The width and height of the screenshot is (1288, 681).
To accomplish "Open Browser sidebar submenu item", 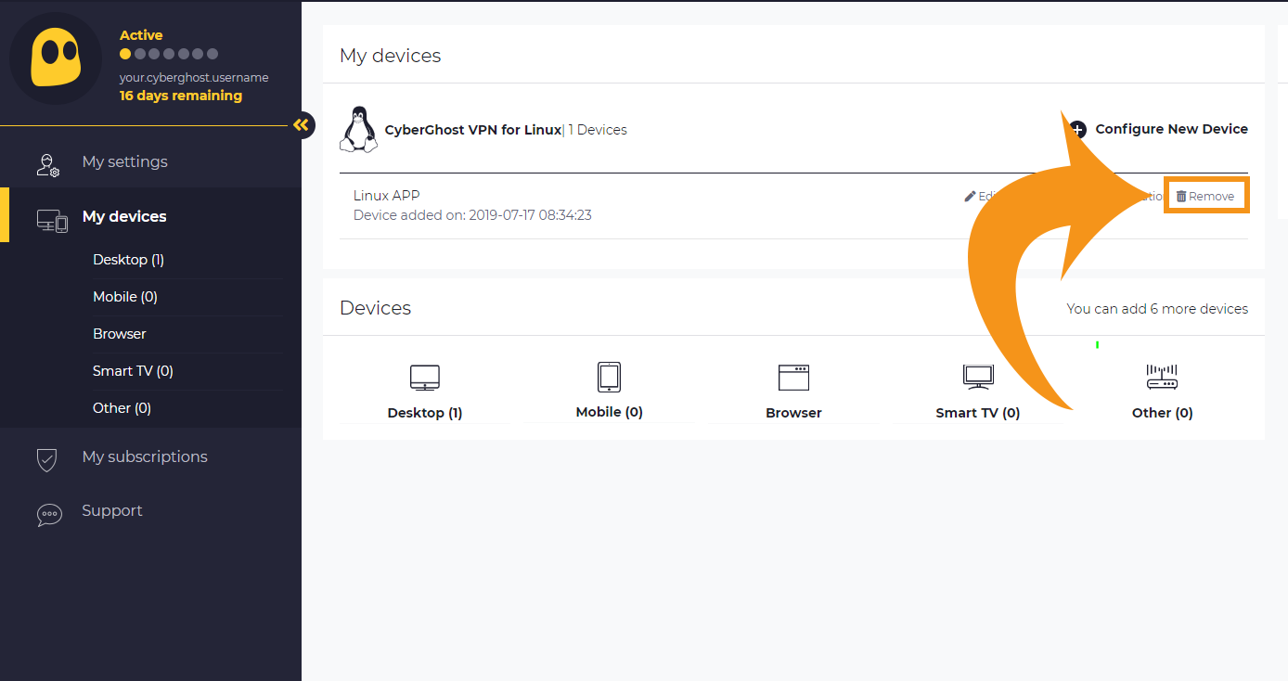I will click(x=120, y=334).
